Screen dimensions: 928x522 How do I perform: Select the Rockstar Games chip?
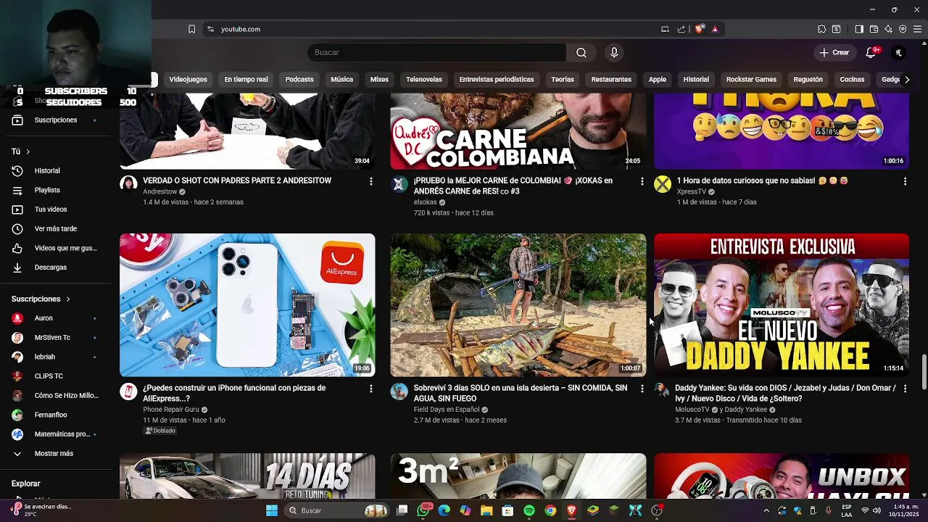pos(751,80)
